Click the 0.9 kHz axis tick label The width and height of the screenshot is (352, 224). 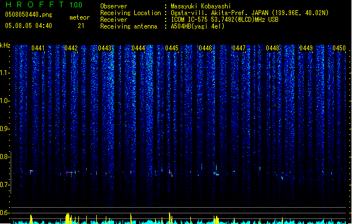[x=5, y=129]
